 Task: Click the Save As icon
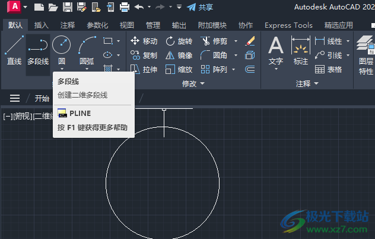[82, 7]
